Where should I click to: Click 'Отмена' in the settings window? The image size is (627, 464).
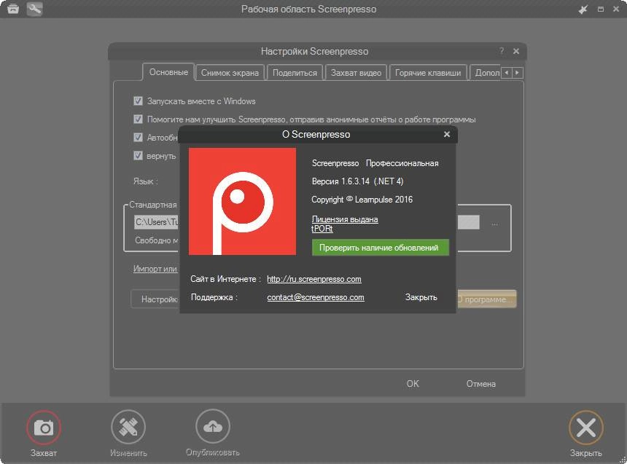[480, 384]
